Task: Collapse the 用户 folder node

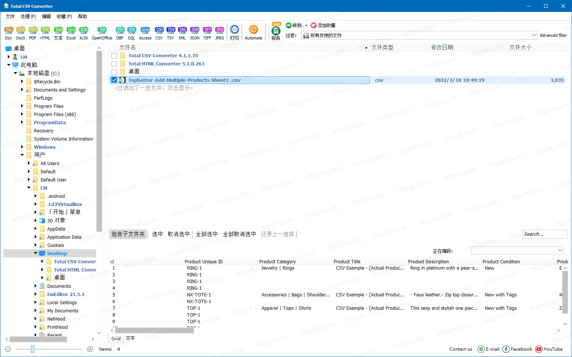Action: (22, 155)
